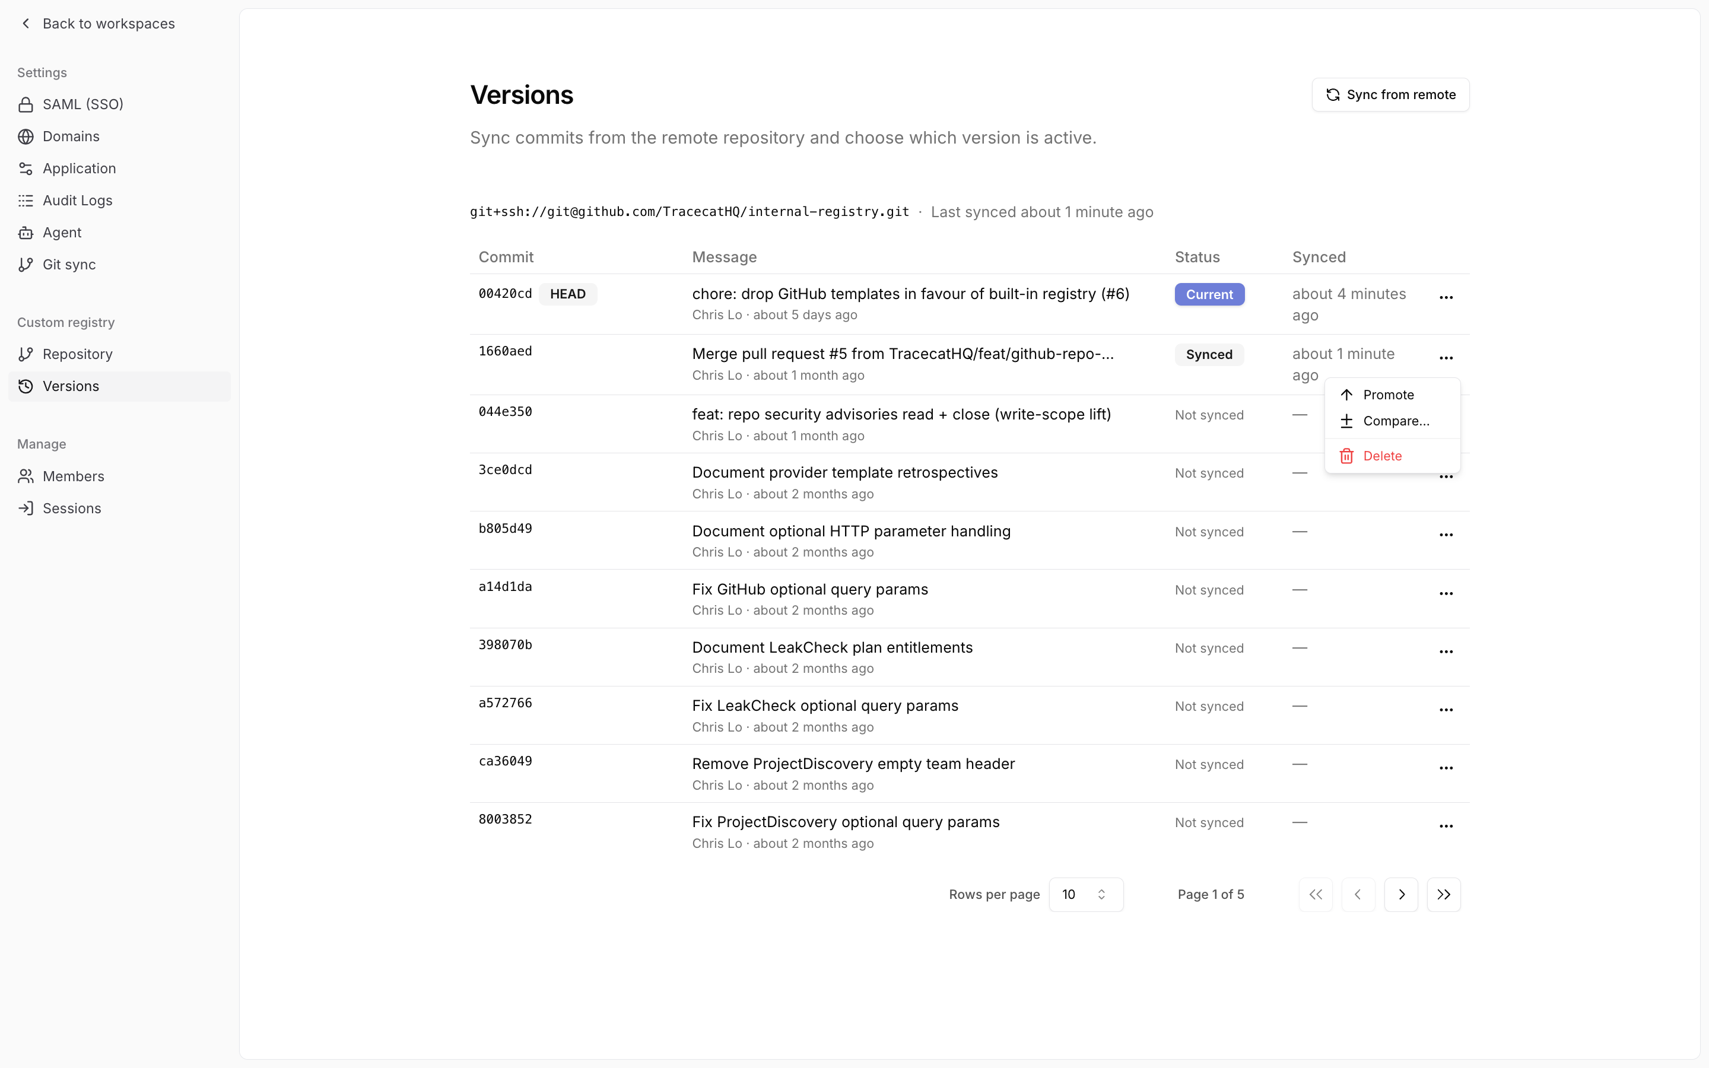Click commit hash 044e350
Image resolution: width=1709 pixels, height=1068 pixels.
(505, 411)
